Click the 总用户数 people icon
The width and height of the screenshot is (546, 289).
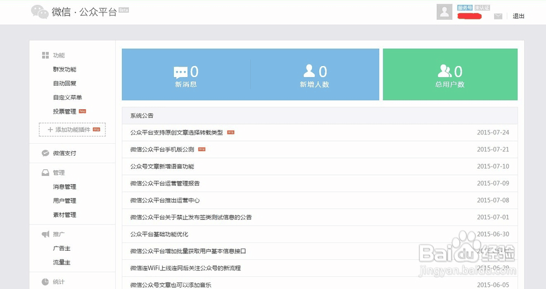point(444,70)
